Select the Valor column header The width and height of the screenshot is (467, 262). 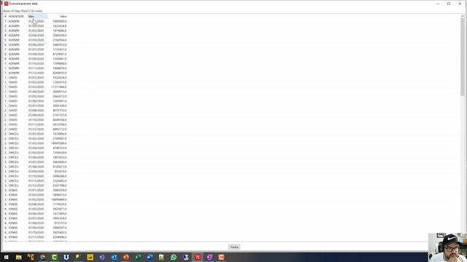click(x=63, y=16)
